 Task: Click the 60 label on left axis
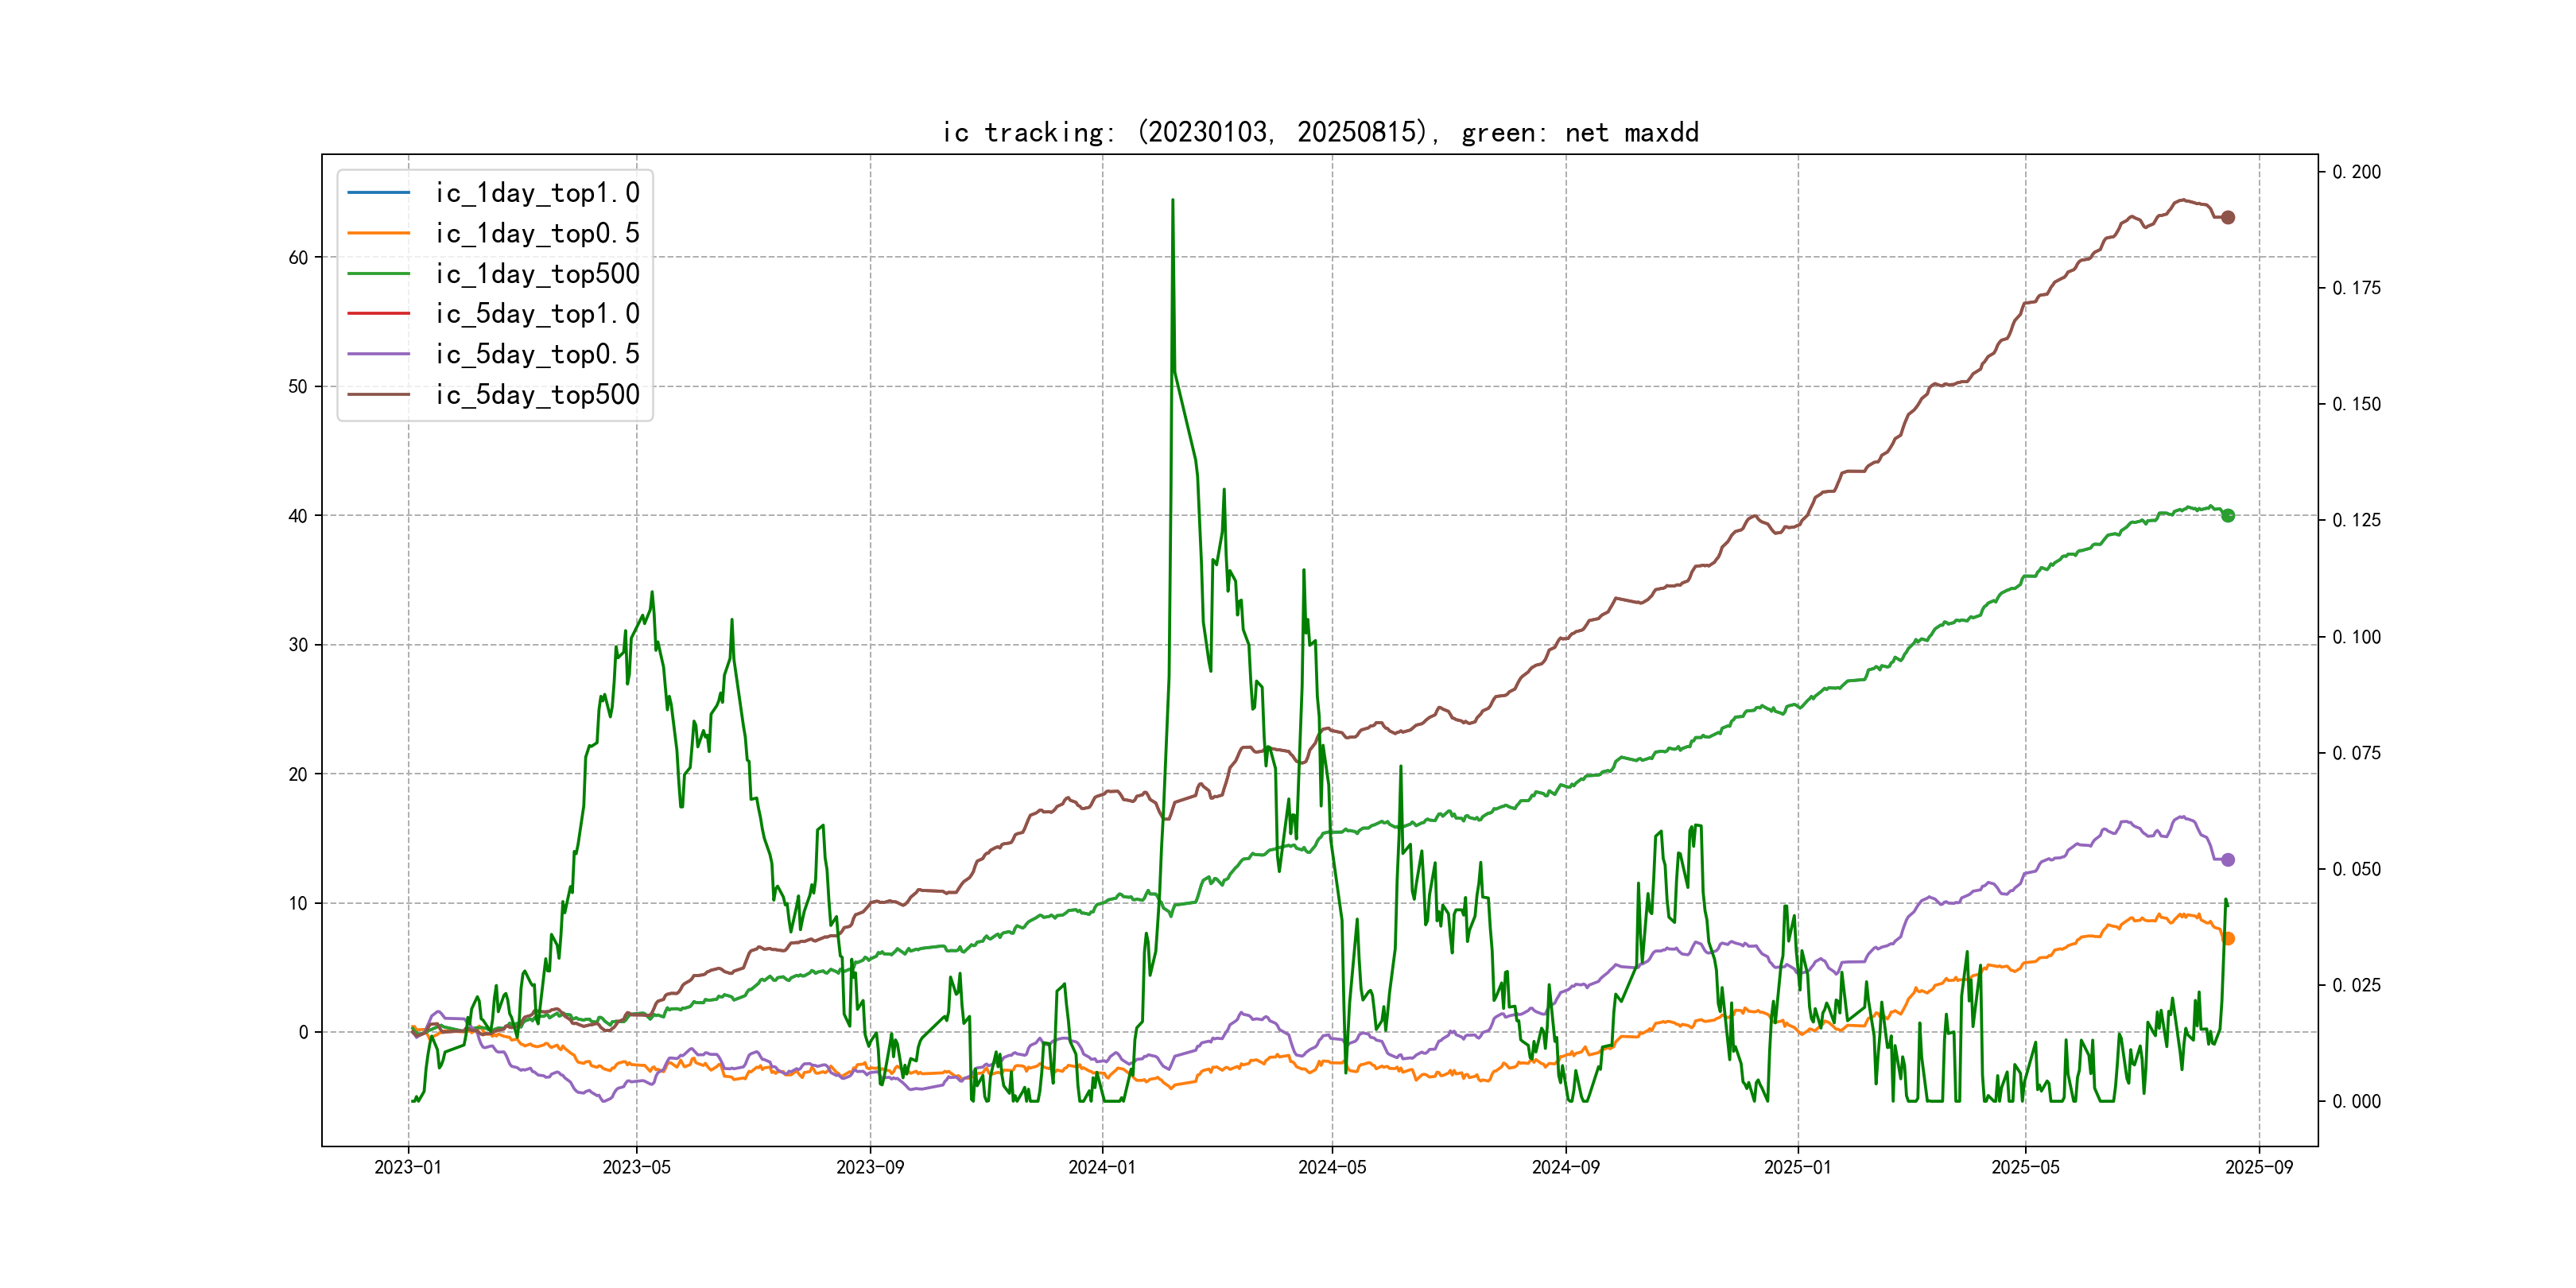298,258
